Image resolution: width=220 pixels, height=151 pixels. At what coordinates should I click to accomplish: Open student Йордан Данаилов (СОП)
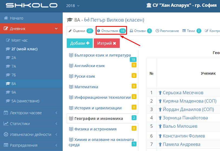(188, 109)
